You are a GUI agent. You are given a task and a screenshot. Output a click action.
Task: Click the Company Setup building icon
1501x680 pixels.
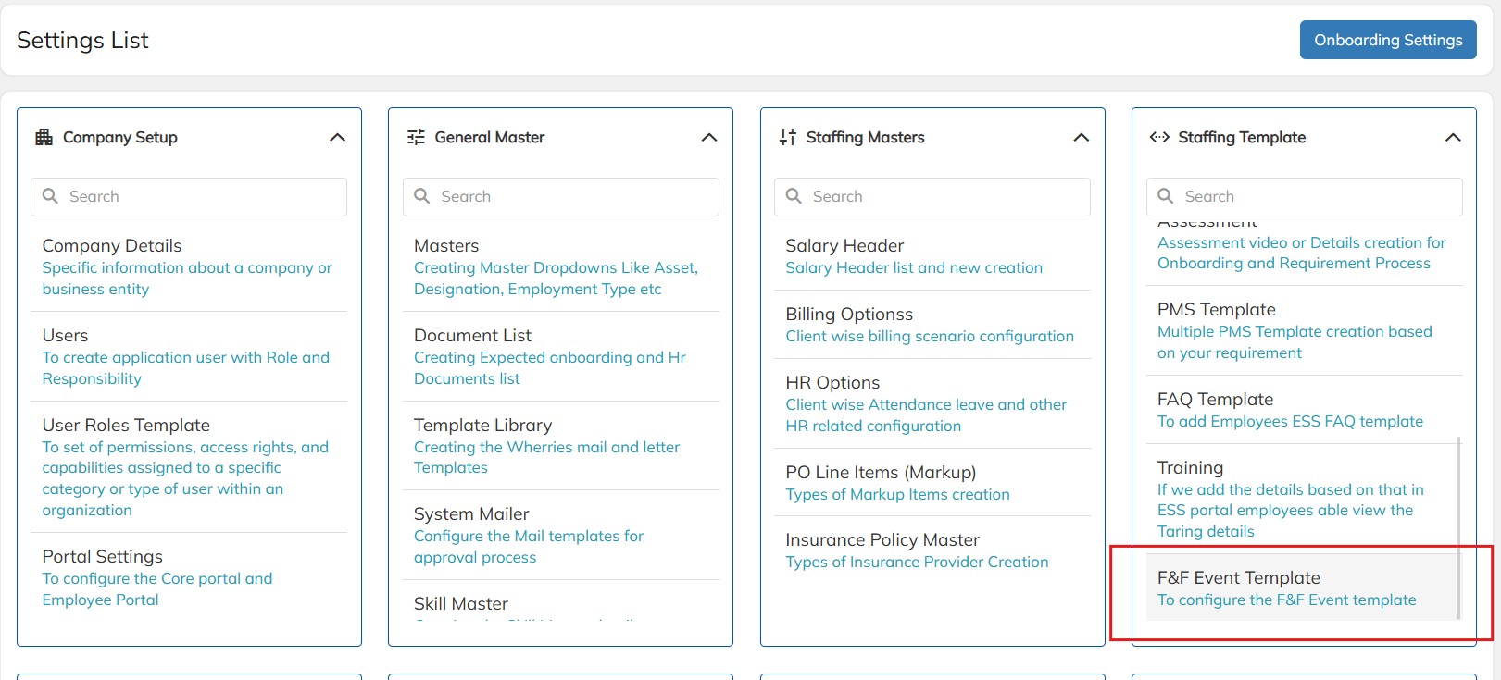point(44,138)
